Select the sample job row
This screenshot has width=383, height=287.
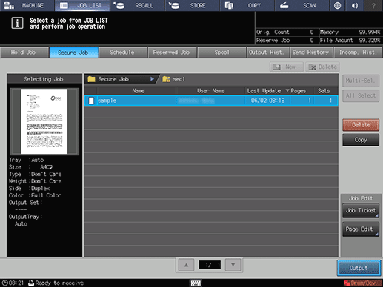pos(211,101)
